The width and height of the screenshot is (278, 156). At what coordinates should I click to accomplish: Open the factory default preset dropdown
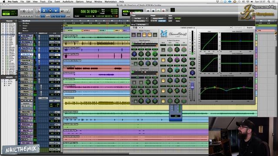158,18
